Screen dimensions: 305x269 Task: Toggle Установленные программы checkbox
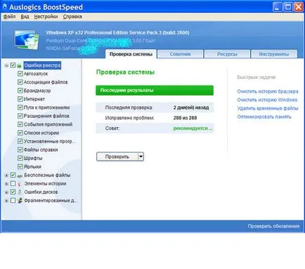click(20, 141)
